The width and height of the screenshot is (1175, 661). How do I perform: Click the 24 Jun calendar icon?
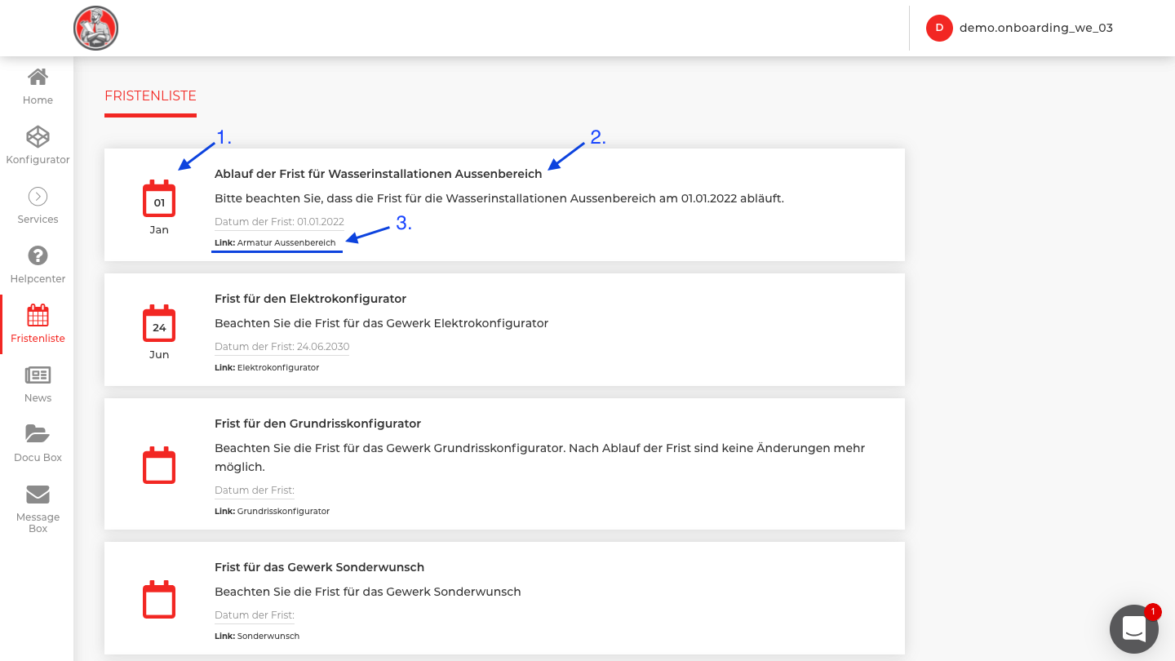tap(159, 324)
